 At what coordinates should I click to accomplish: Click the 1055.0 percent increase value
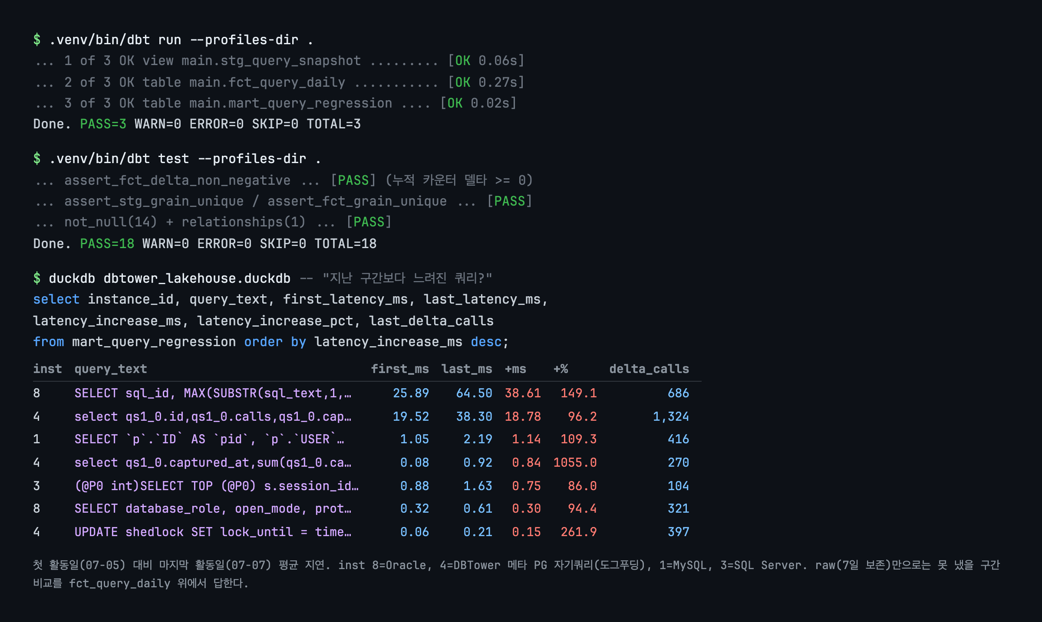[575, 463]
